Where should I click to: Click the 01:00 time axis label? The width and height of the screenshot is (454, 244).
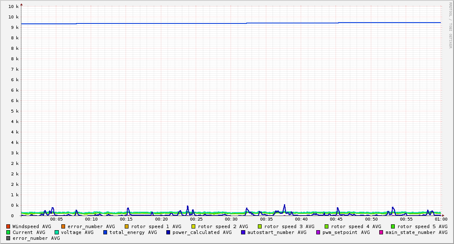tap(441, 219)
